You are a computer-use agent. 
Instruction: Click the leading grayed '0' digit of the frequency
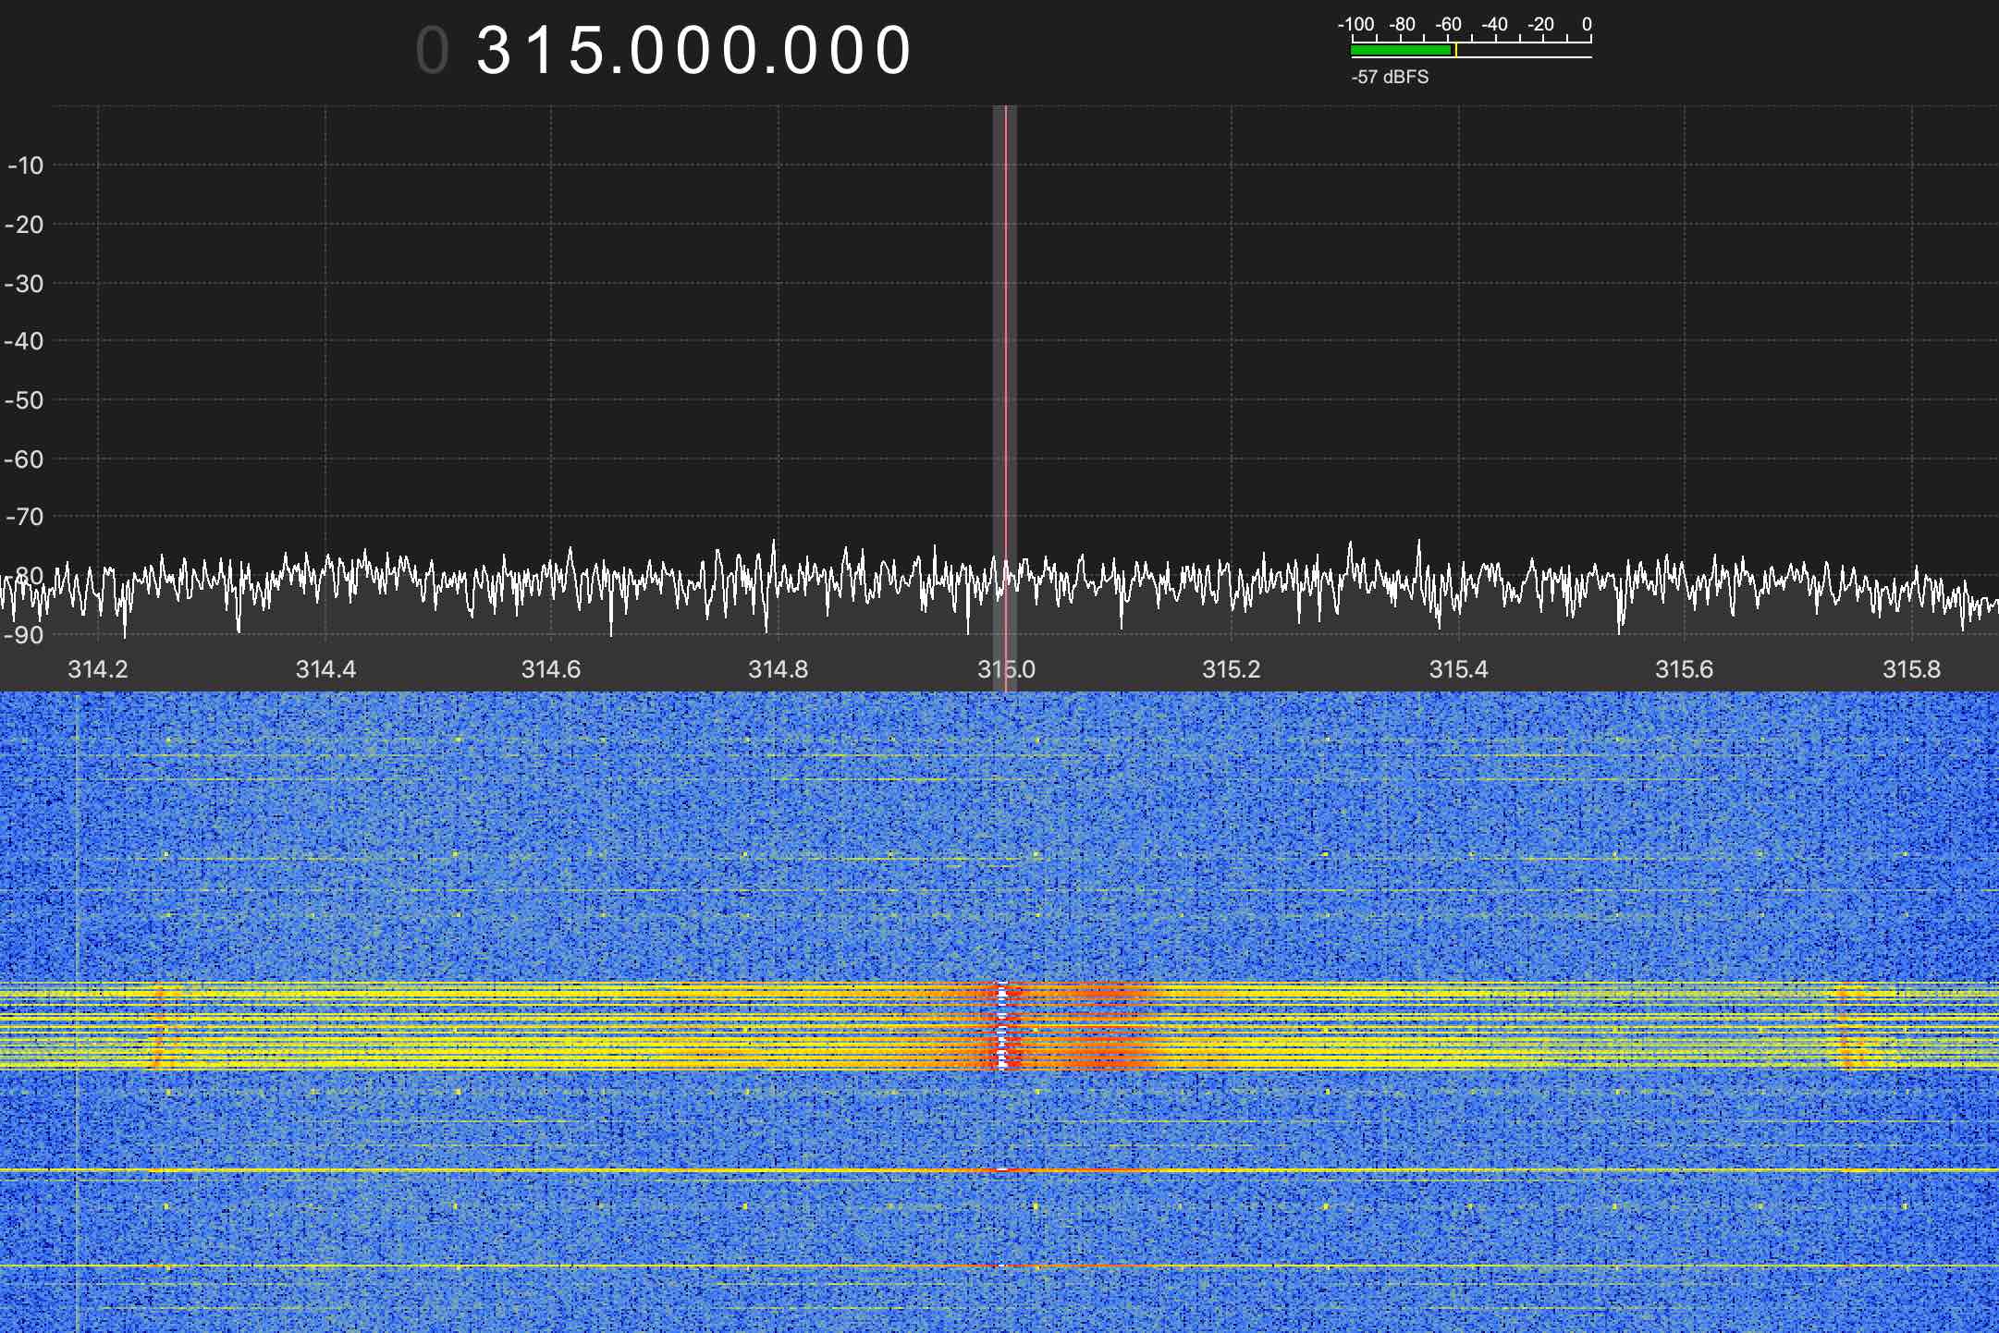coord(431,48)
